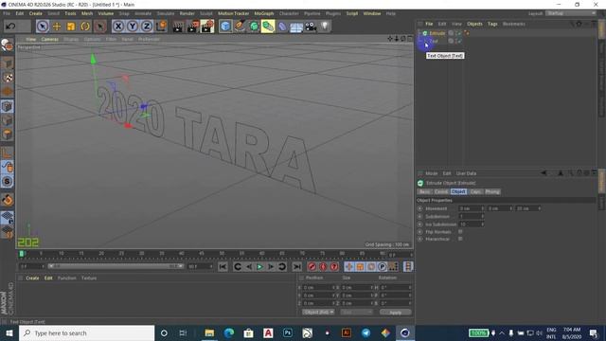
Task: Open the Spline pen tool icon
Action: (x=240, y=27)
